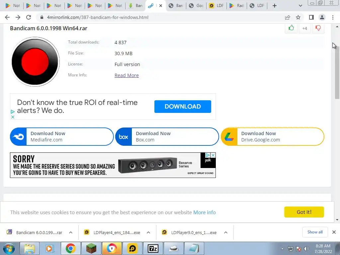Screen dimensions: 340x255
Task: Click the scrollbar down arrow
Action: [x=337, y=220]
